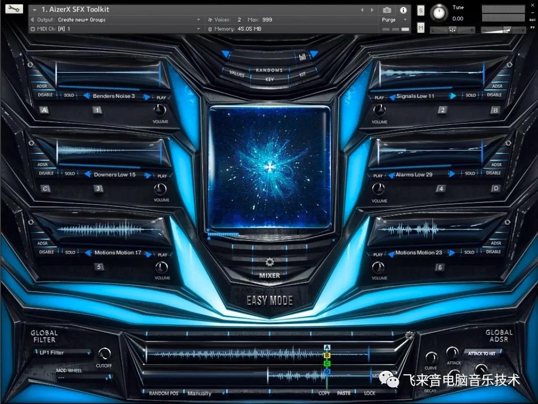Play the Signals Low 11 sample
The image size is (538, 404).
pos(379,97)
